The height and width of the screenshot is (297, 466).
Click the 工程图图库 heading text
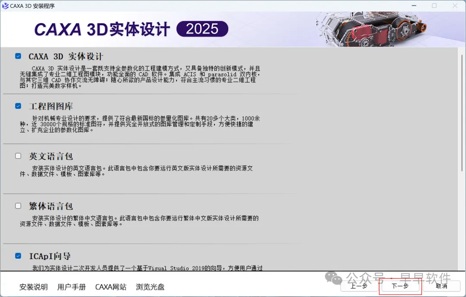click(x=51, y=106)
